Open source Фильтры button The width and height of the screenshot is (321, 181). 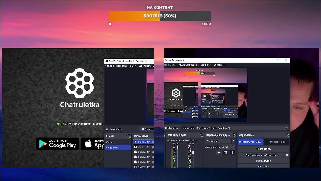(x=171, y=128)
